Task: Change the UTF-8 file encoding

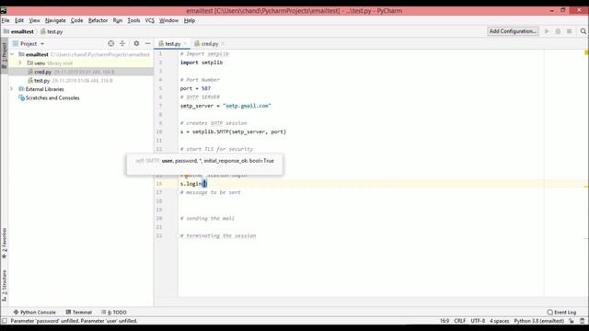Action: point(478,321)
